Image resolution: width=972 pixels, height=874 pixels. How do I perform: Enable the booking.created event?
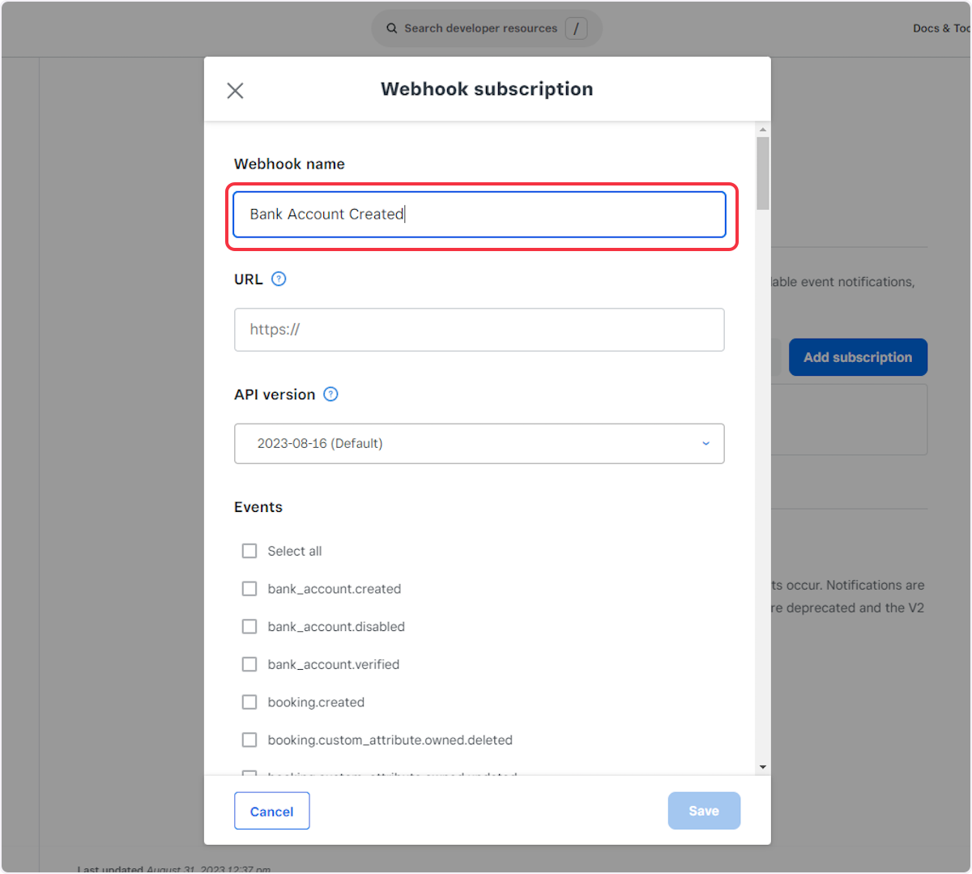(x=249, y=702)
